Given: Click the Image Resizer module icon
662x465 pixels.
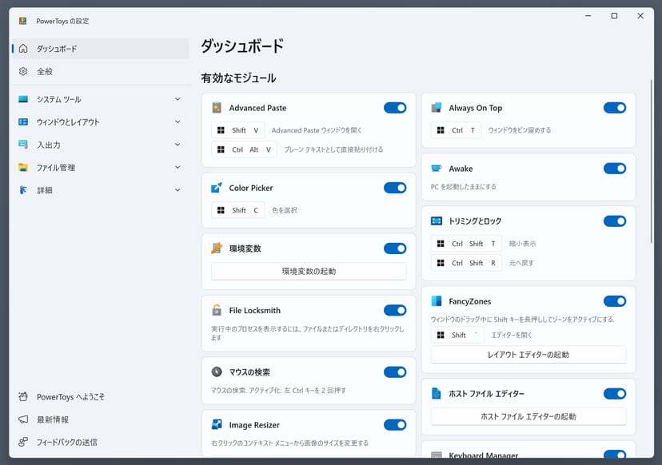Looking at the screenshot, I should [x=217, y=425].
